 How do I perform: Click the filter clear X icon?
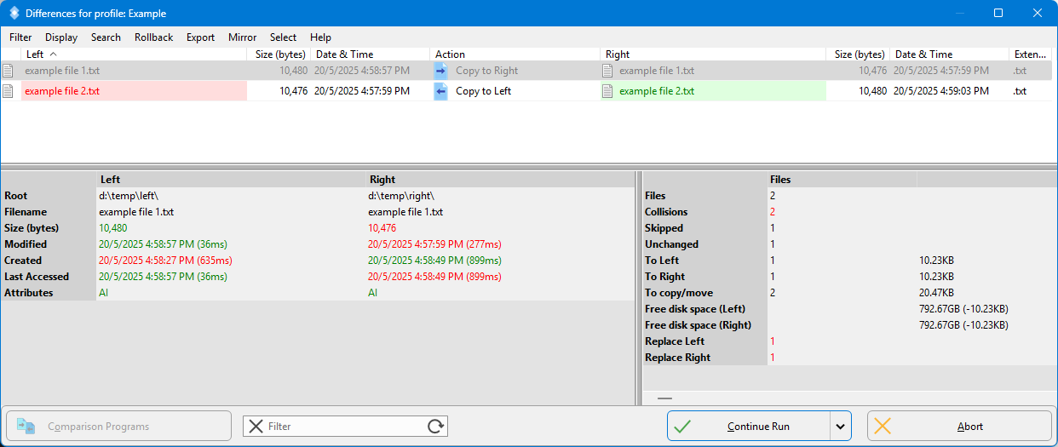tap(256, 427)
